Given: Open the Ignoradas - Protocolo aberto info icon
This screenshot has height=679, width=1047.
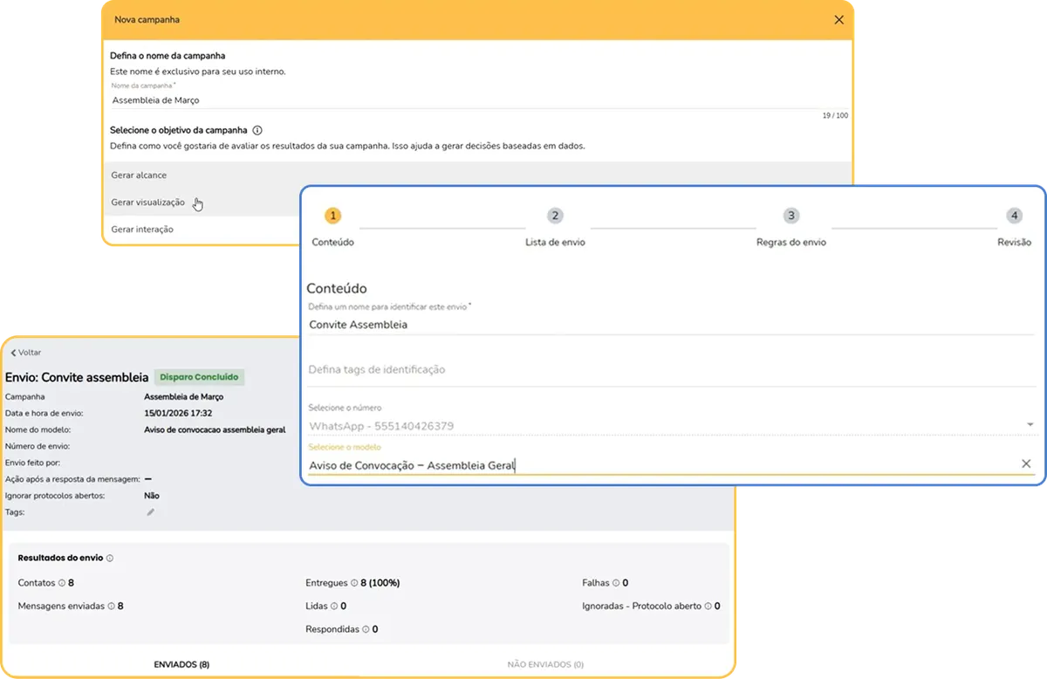Looking at the screenshot, I should (708, 606).
